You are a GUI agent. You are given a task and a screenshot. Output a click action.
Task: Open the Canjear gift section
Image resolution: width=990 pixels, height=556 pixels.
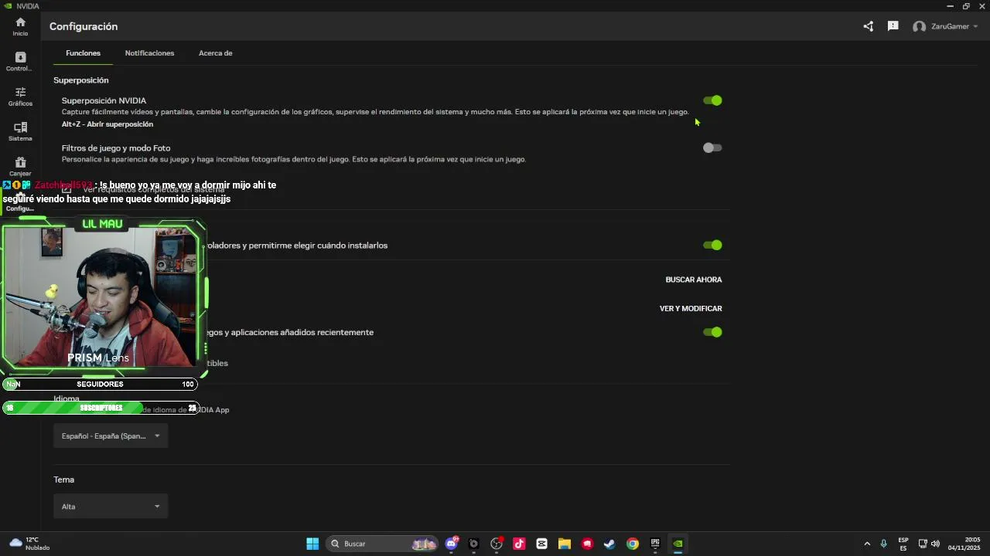click(20, 166)
